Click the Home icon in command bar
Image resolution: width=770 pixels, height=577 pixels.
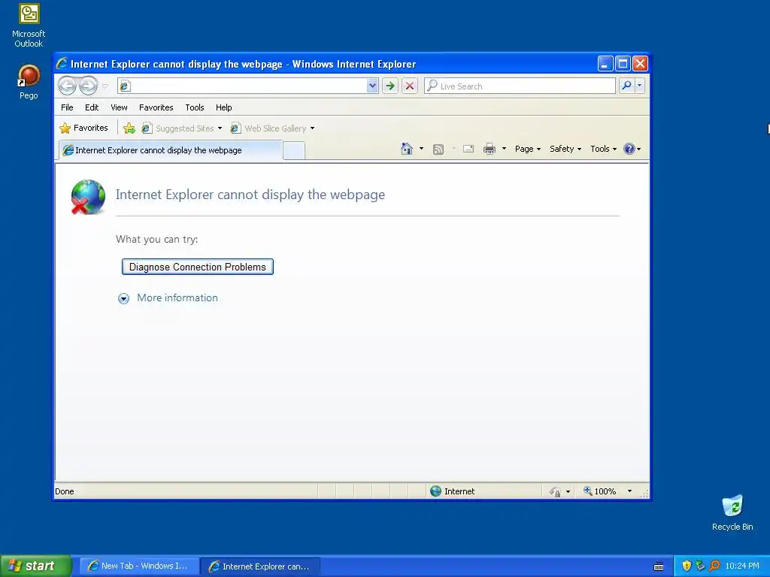tap(407, 149)
